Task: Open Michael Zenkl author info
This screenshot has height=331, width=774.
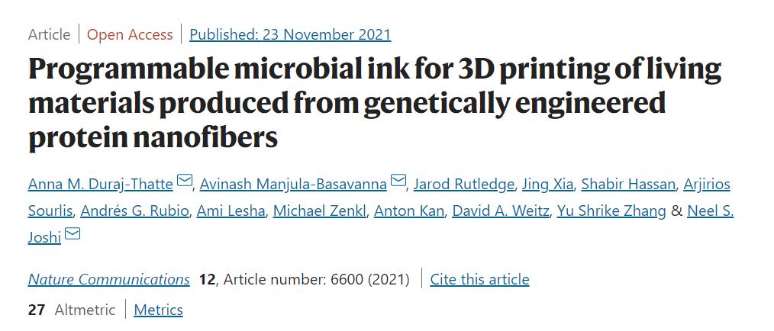Action: pos(319,211)
